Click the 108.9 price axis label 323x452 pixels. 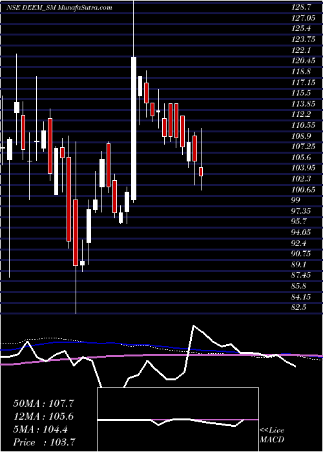(302, 136)
